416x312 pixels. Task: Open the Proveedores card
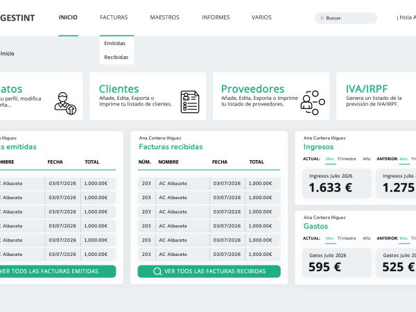coord(271,96)
